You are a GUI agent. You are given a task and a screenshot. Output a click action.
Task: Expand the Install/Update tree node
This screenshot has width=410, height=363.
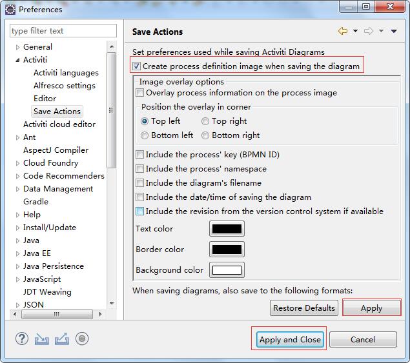pos(17,228)
